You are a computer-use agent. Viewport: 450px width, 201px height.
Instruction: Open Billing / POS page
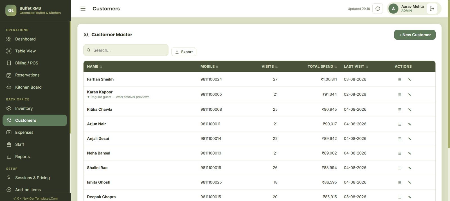click(x=35, y=63)
